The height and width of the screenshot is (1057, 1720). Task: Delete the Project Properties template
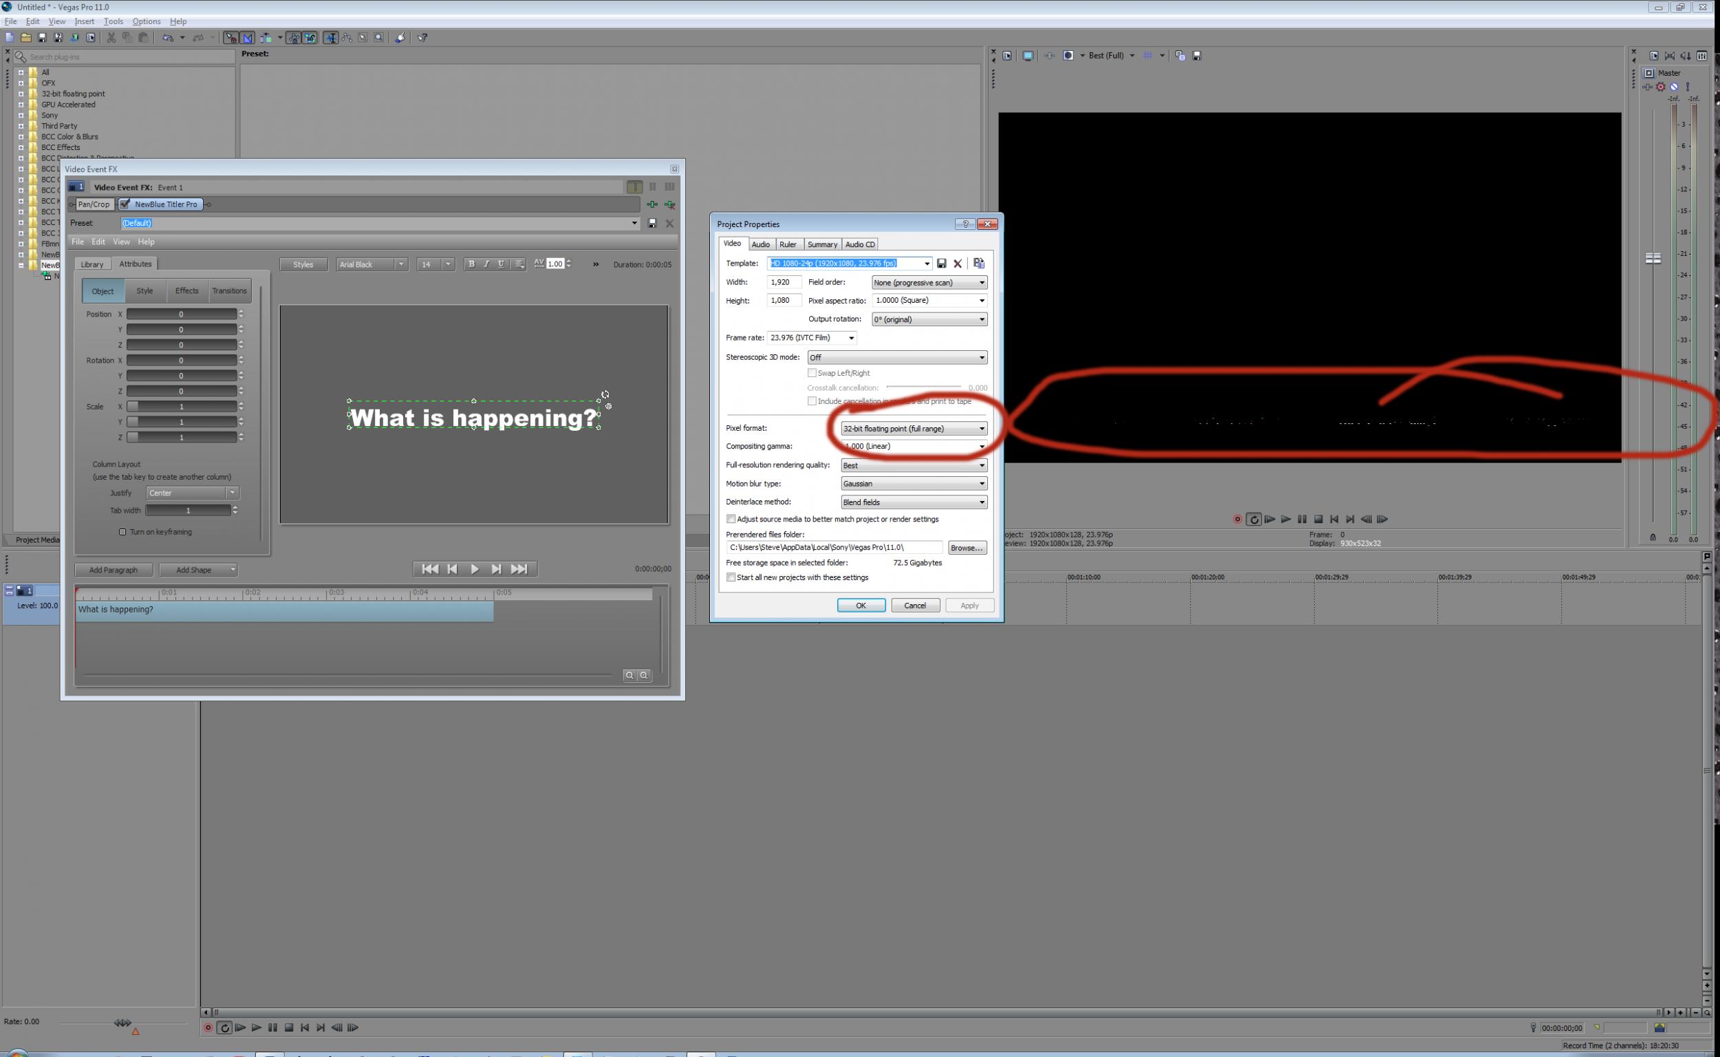pyautogui.click(x=958, y=264)
